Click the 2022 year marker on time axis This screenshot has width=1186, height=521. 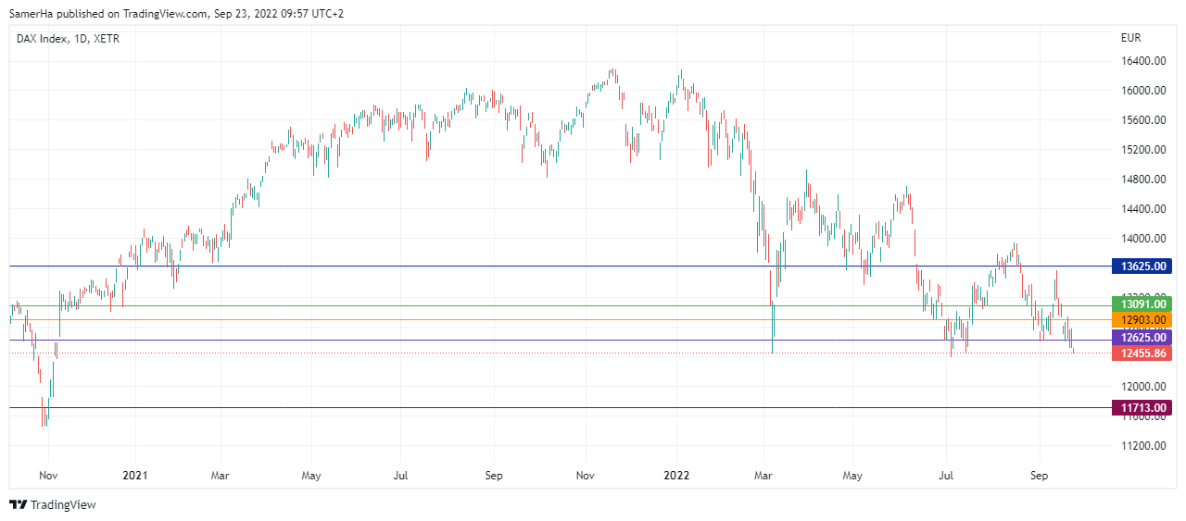tap(676, 476)
